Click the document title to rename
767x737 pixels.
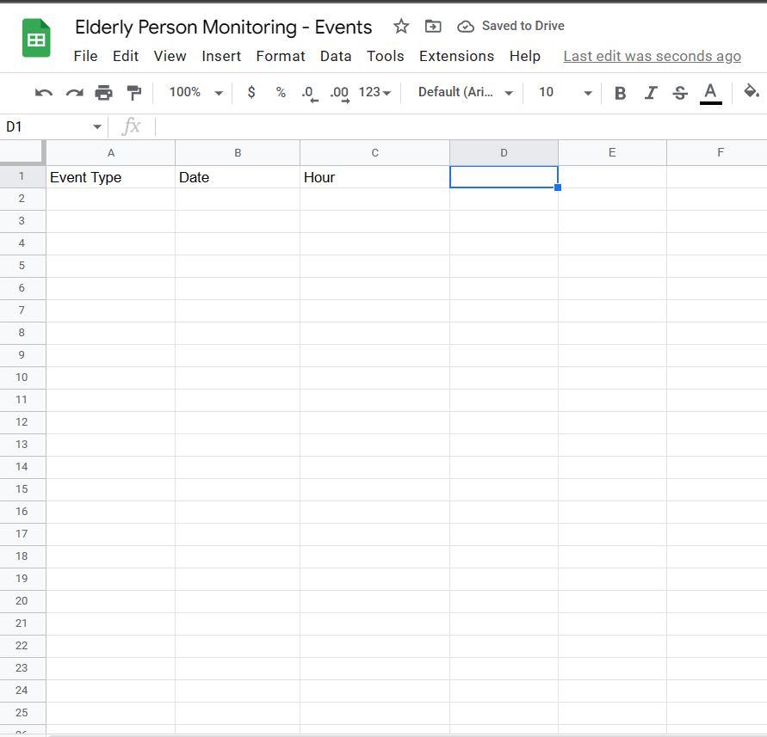(223, 27)
